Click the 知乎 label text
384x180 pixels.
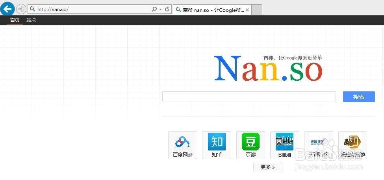coord(217,155)
